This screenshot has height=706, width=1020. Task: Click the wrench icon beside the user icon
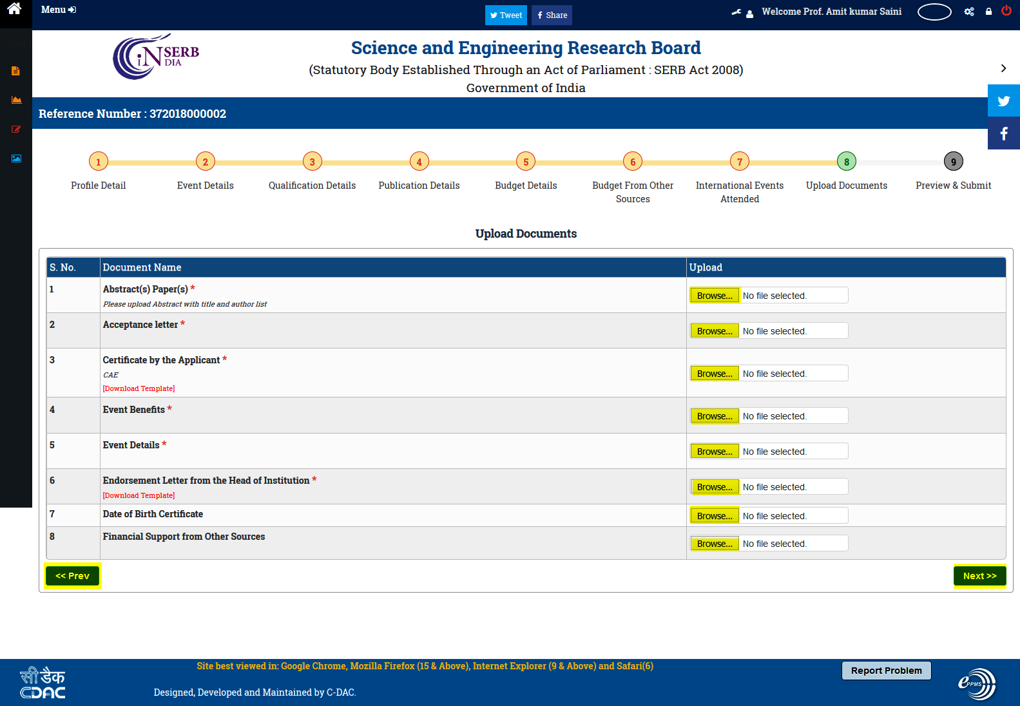[x=736, y=12]
